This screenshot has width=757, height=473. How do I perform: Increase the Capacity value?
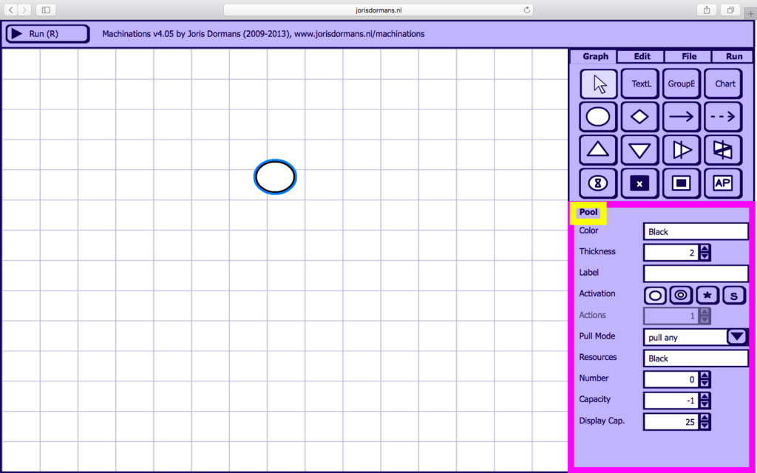click(x=705, y=397)
